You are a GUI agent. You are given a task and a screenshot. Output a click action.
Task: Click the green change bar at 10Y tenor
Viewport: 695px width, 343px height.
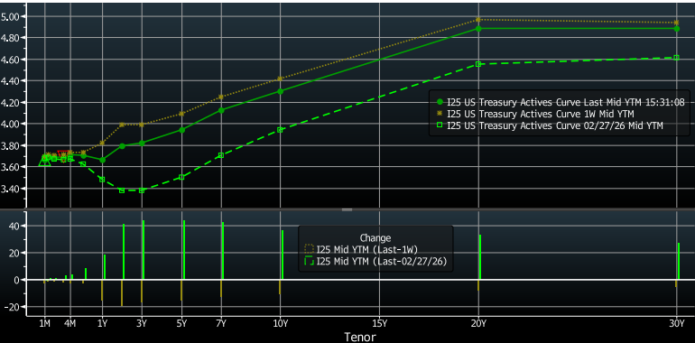point(283,255)
